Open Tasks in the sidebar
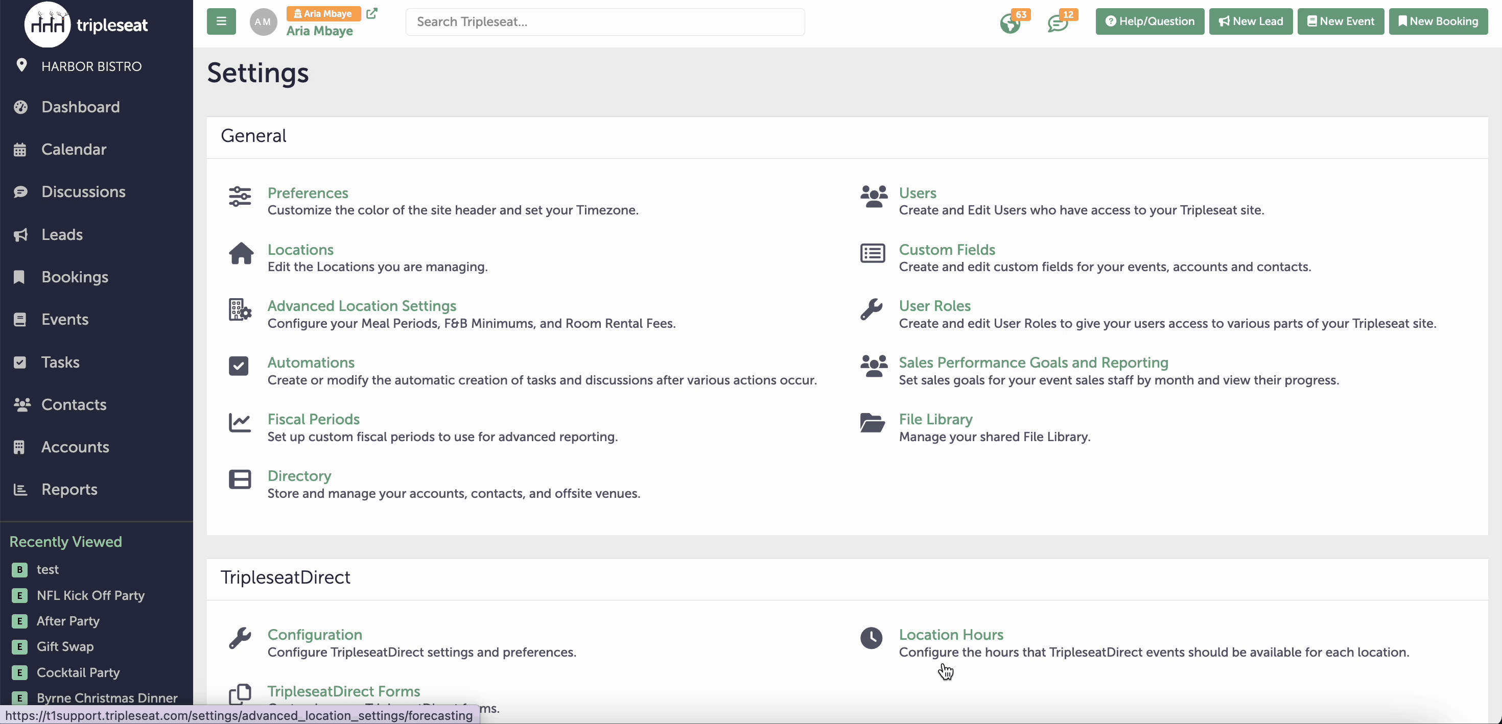 pos(60,362)
